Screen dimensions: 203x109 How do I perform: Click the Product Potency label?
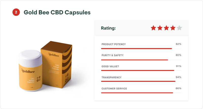113,44
